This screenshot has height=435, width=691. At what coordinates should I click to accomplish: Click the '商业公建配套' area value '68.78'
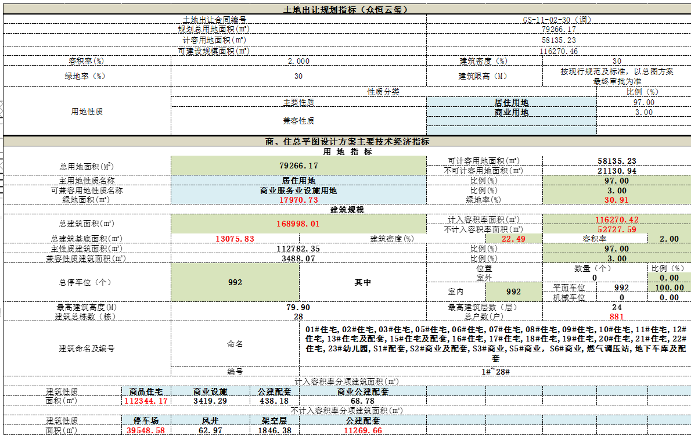tap(363, 401)
